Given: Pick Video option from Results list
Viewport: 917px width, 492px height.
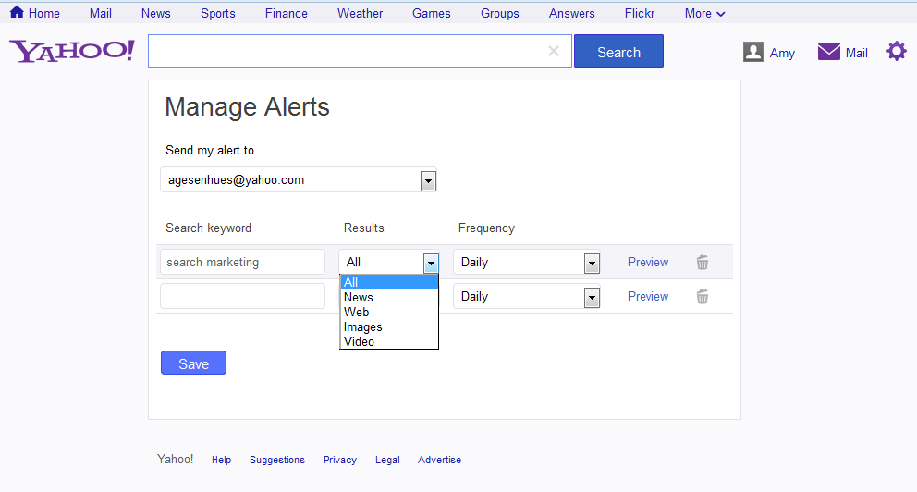Looking at the screenshot, I should click(x=359, y=341).
